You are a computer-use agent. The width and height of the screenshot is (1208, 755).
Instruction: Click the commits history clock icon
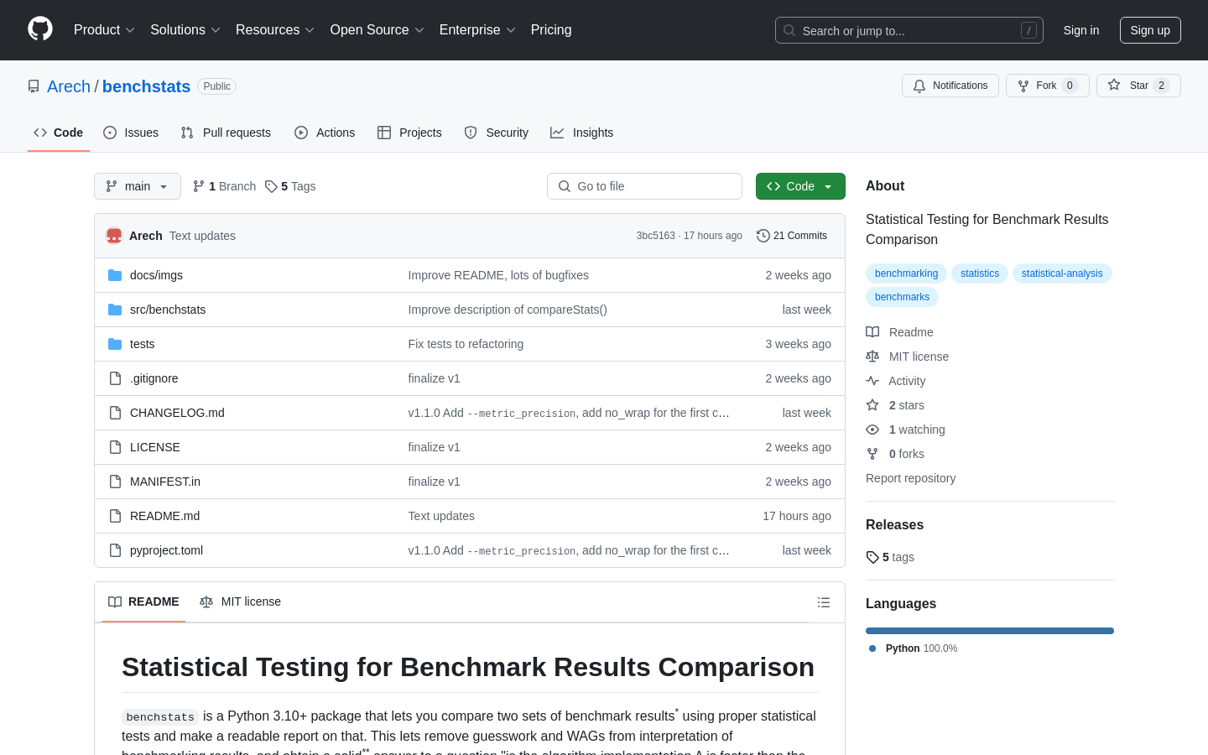[763, 236]
